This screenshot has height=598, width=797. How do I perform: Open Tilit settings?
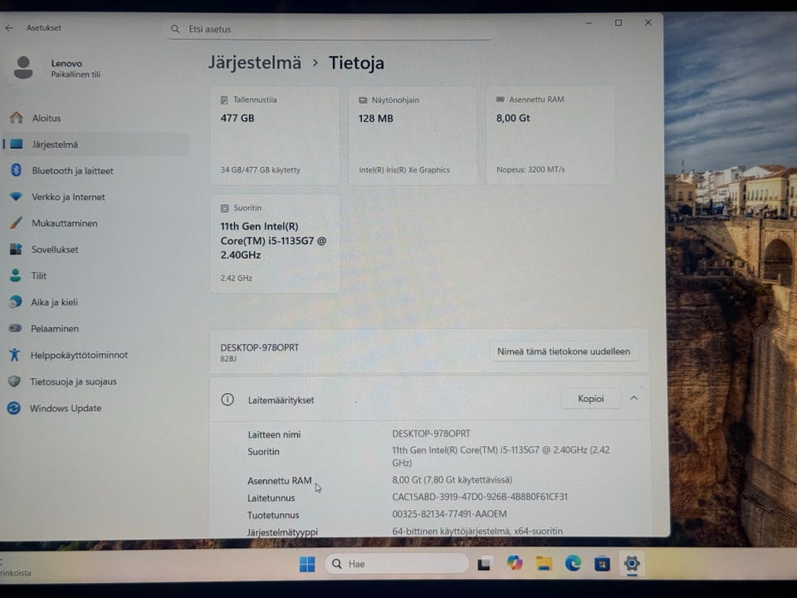point(95,276)
